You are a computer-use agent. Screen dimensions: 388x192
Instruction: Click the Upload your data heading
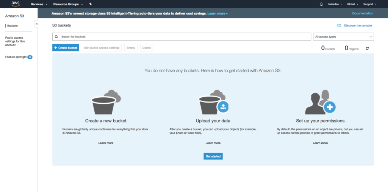(213, 121)
